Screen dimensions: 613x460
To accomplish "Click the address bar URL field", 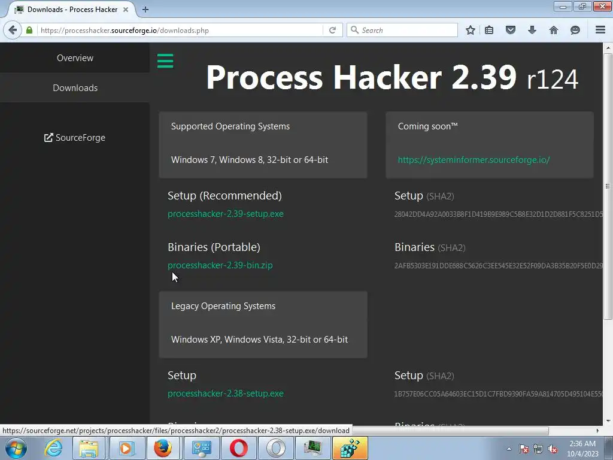I will tap(180, 30).
